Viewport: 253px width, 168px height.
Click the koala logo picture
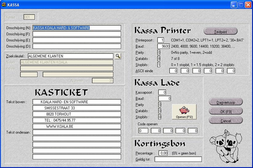click(226, 146)
